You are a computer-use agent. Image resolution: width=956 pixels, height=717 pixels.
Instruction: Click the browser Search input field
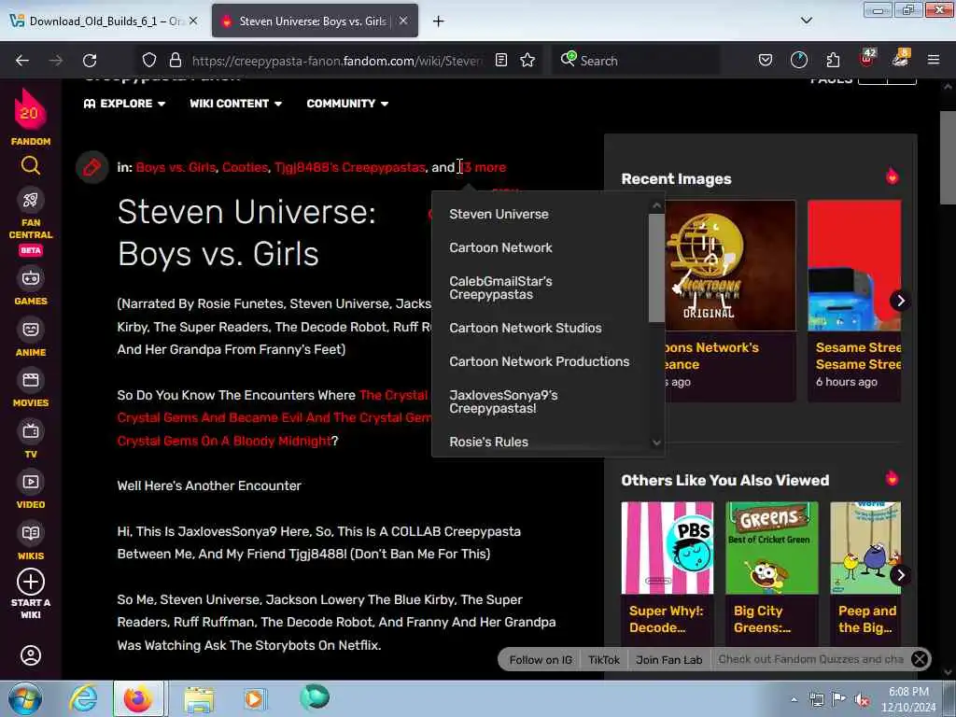[x=636, y=61]
